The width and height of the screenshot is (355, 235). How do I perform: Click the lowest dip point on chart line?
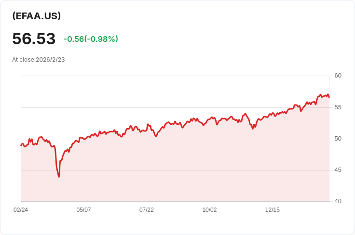59,177
